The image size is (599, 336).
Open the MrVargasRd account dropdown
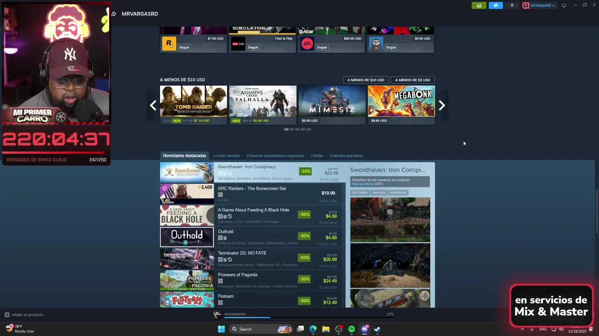point(539,6)
